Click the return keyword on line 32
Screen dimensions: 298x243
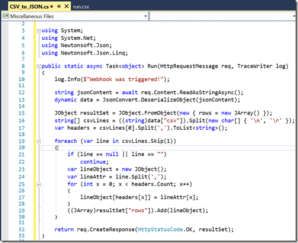tap(64, 229)
